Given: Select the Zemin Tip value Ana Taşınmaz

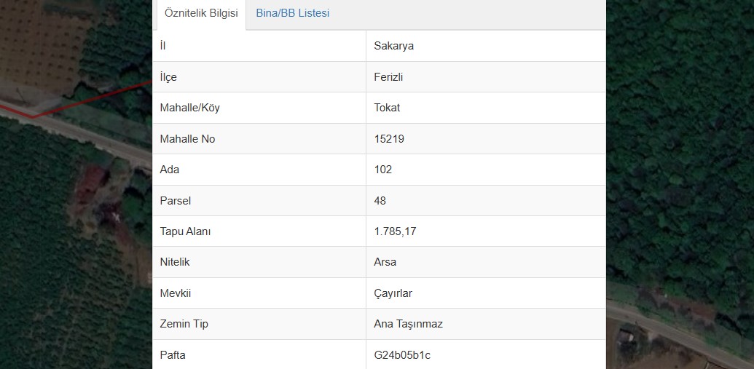Looking at the screenshot, I should click(408, 324).
